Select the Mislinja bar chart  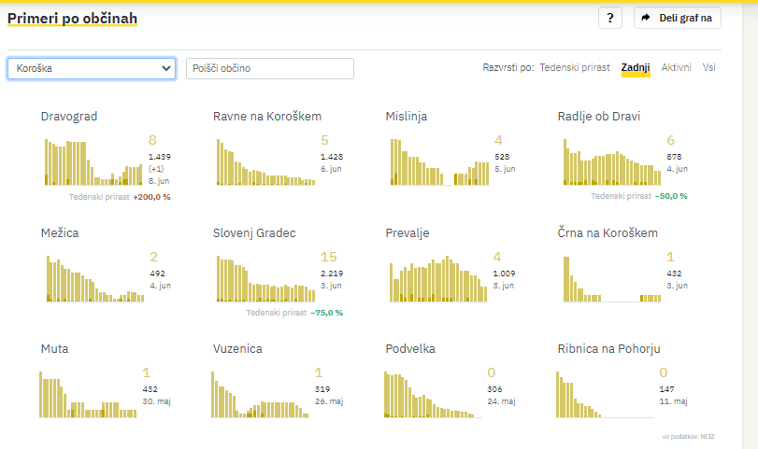click(x=437, y=162)
